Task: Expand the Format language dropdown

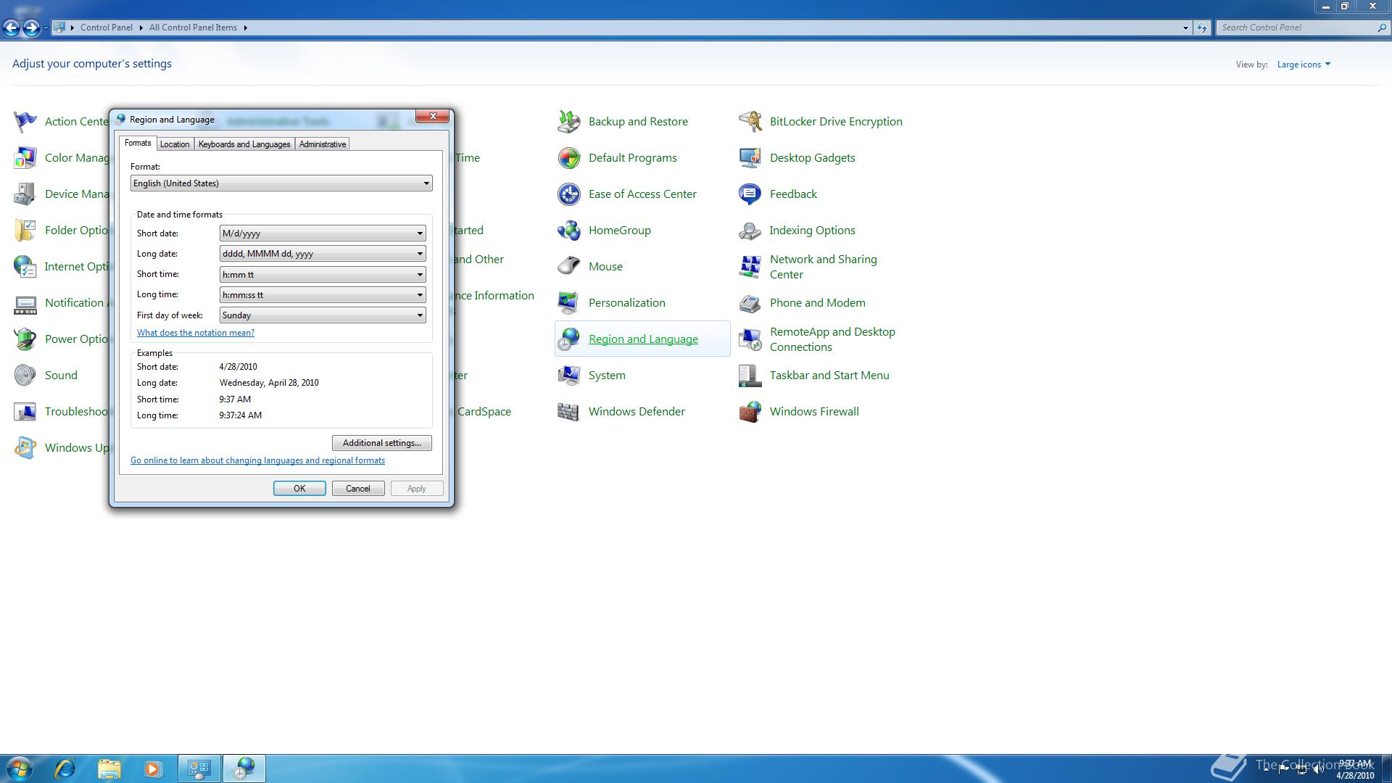Action: coord(281,183)
